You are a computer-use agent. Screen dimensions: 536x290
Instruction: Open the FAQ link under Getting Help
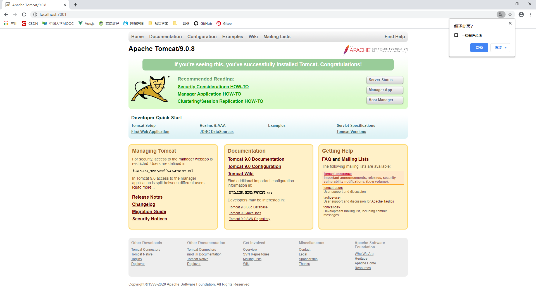pos(327,159)
